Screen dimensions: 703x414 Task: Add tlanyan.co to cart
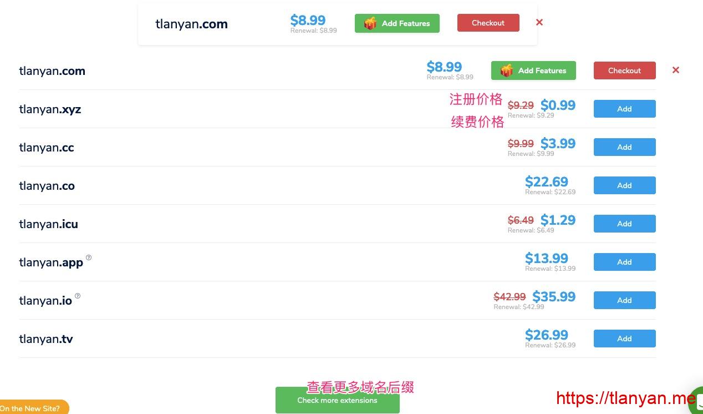point(624,185)
